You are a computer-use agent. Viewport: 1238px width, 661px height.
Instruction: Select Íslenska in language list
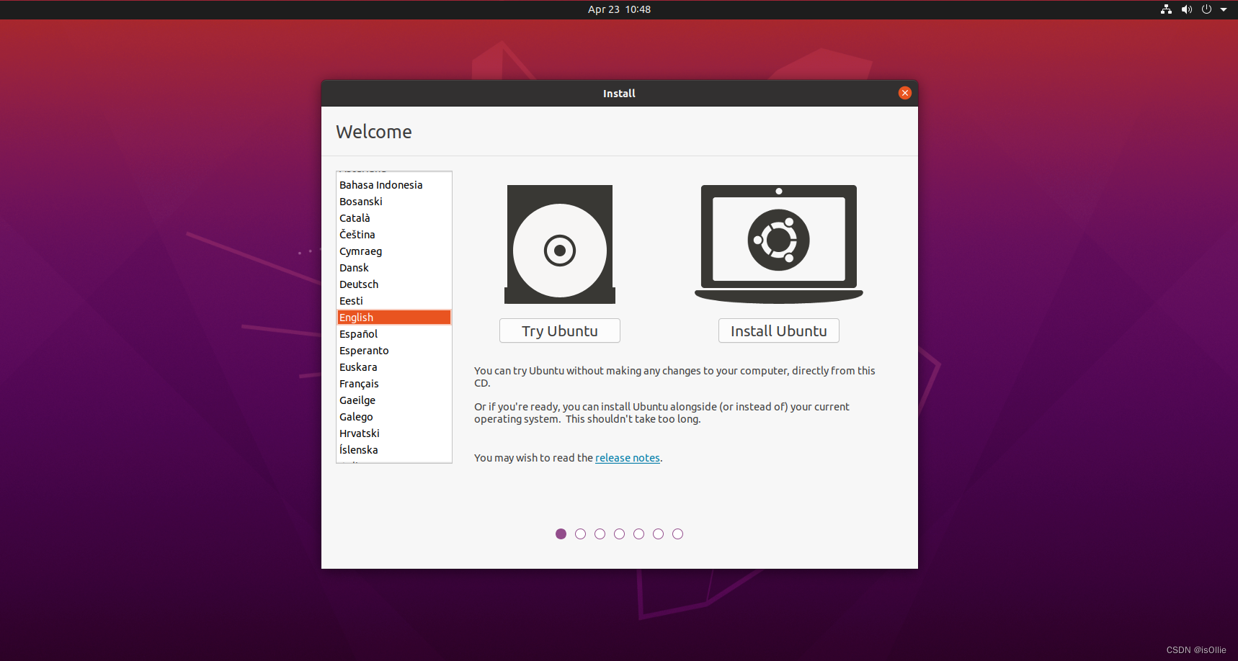tap(394, 450)
